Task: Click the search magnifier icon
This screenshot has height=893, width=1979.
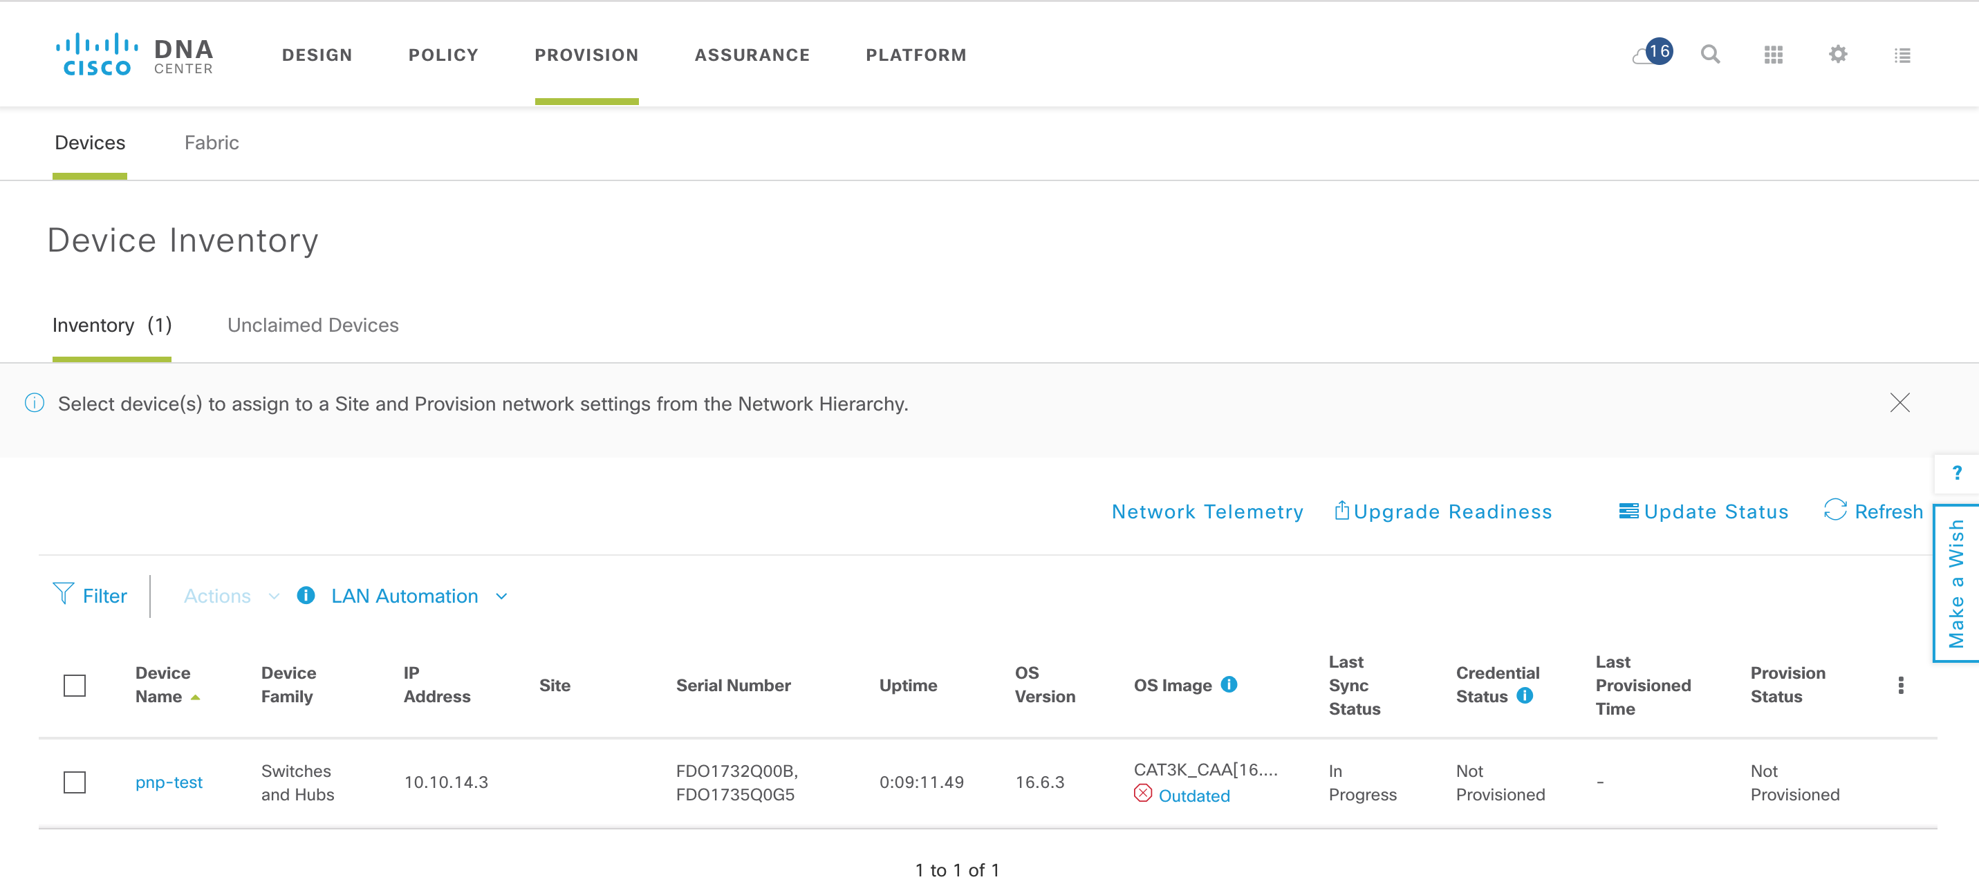Action: coord(1709,55)
